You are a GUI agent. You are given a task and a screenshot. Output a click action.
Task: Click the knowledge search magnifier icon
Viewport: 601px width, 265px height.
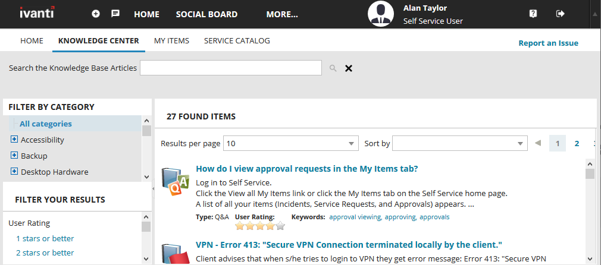333,68
